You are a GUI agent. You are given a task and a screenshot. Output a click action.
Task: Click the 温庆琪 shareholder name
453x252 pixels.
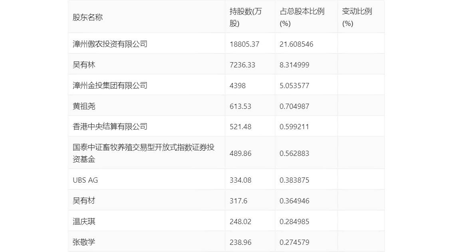tap(84, 221)
